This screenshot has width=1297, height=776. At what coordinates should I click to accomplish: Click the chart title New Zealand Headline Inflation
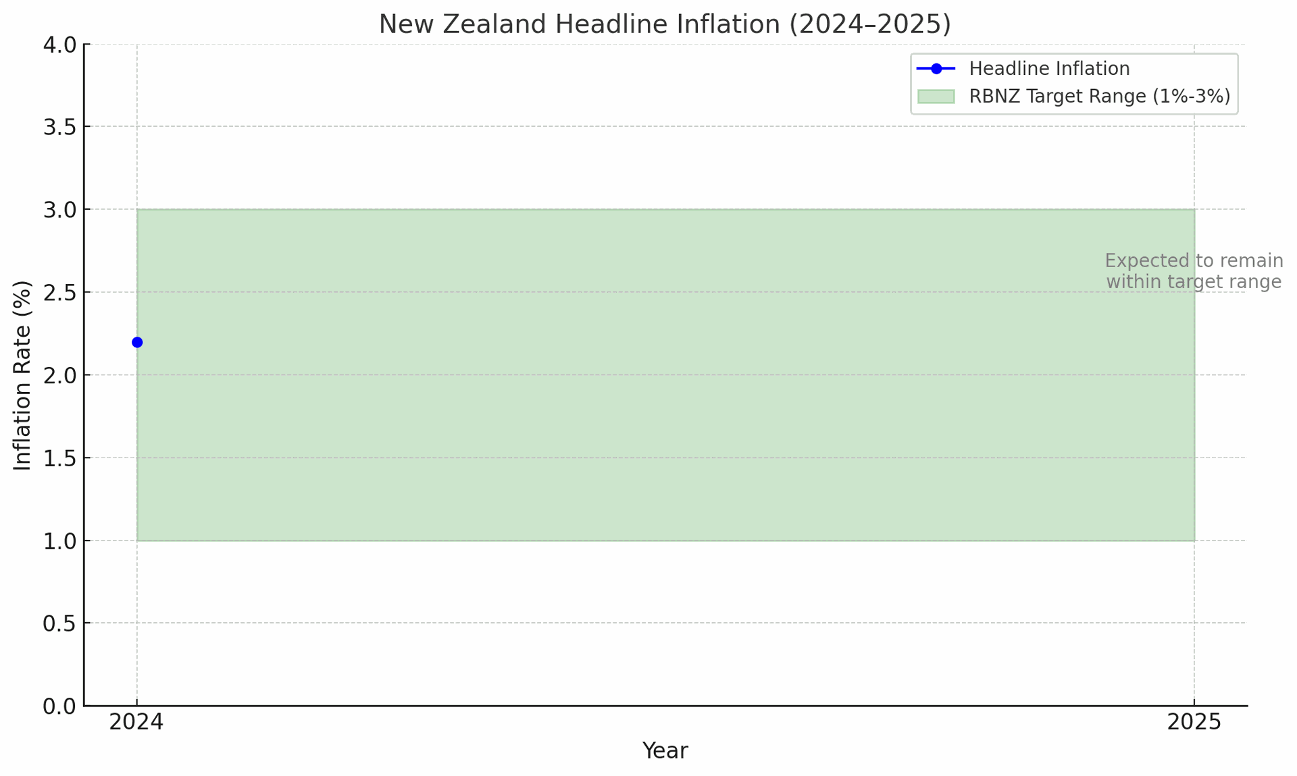point(665,24)
